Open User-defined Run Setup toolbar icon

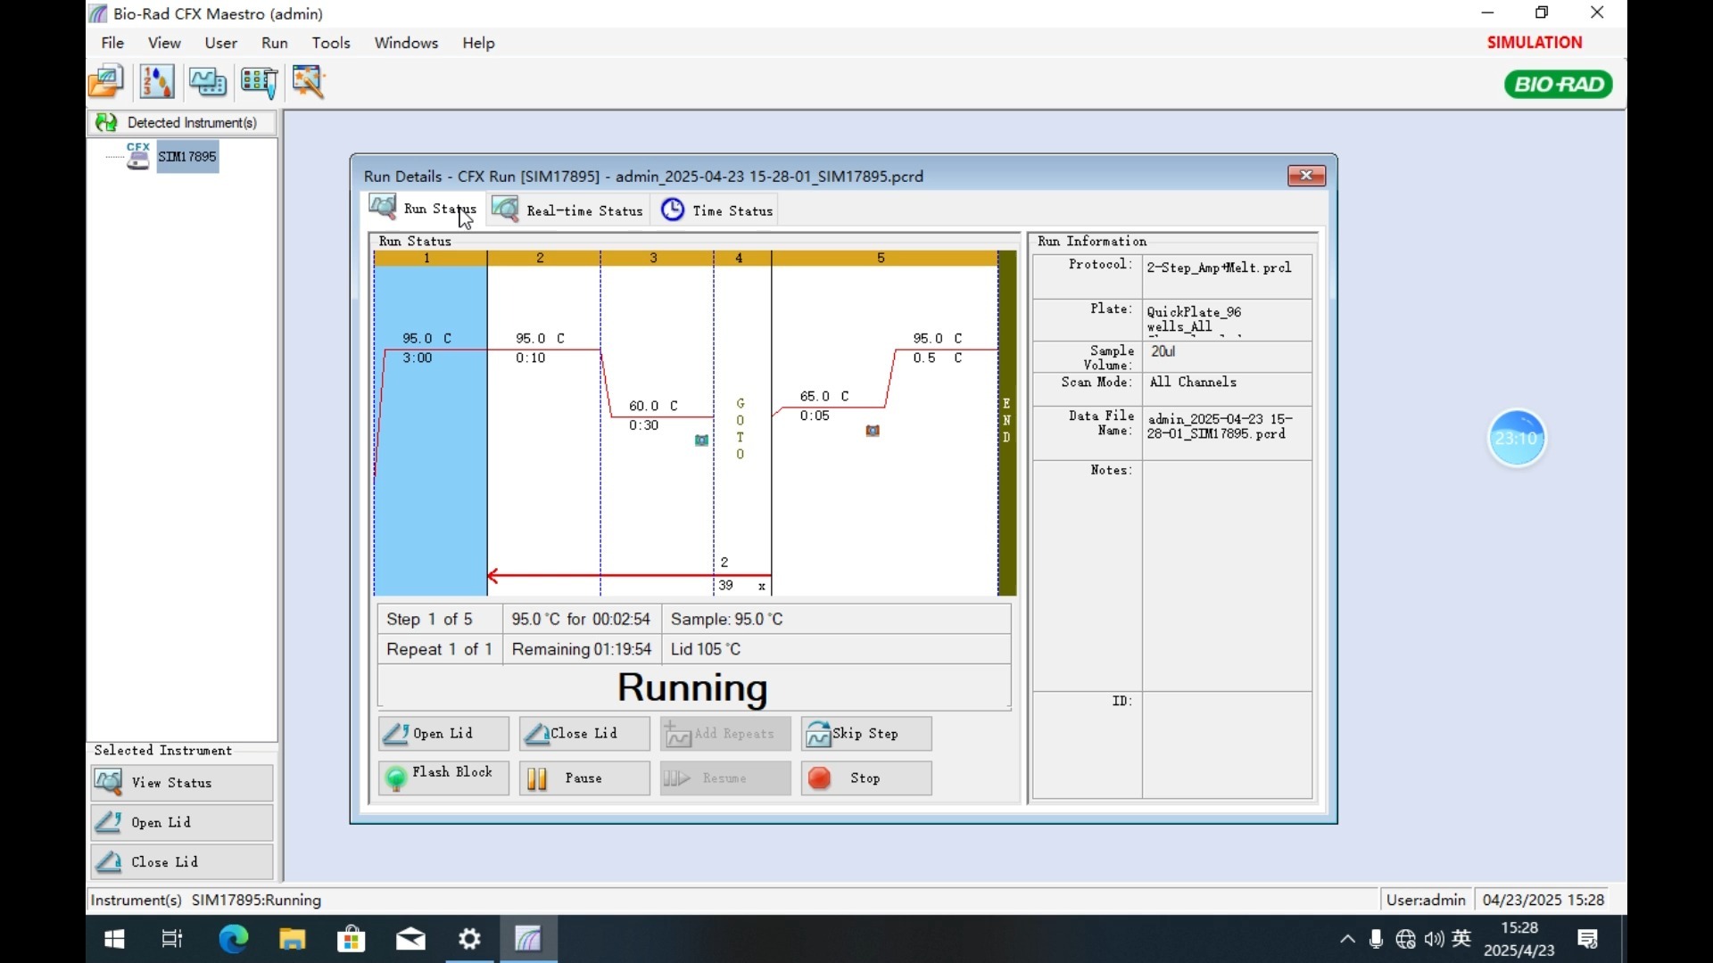point(207,82)
